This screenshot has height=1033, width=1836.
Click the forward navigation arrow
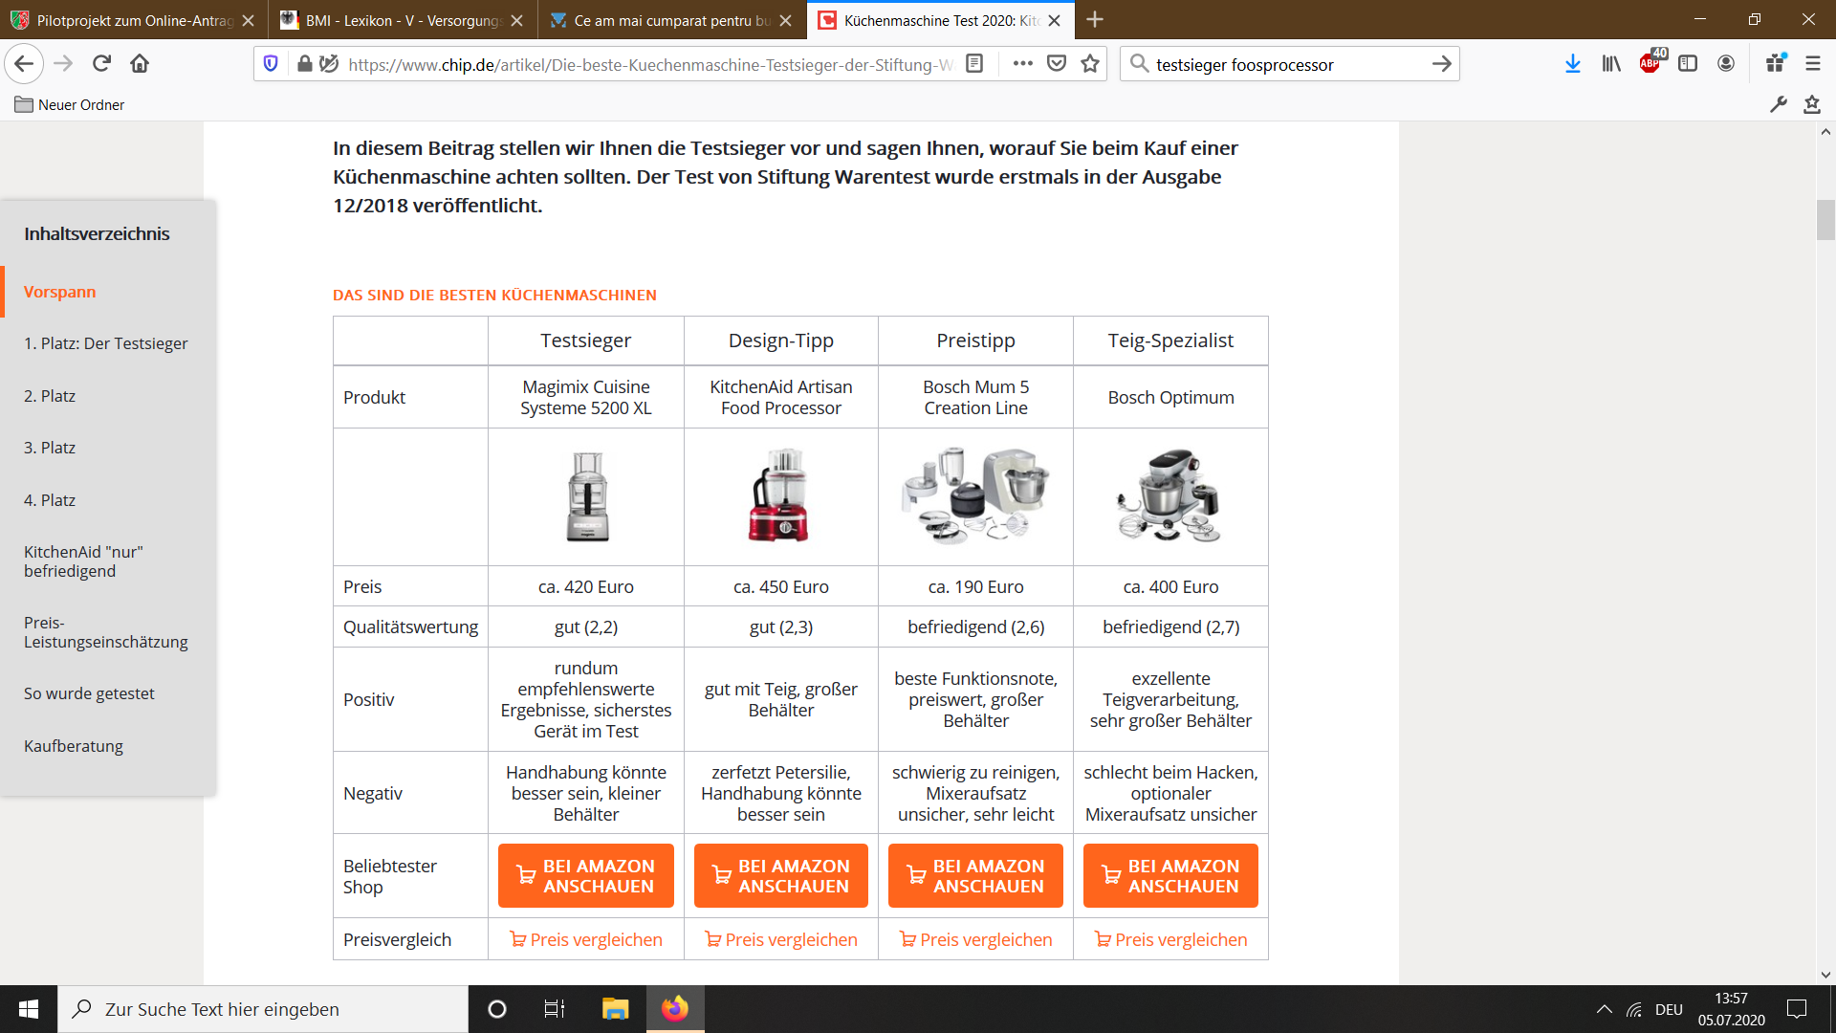pos(63,64)
